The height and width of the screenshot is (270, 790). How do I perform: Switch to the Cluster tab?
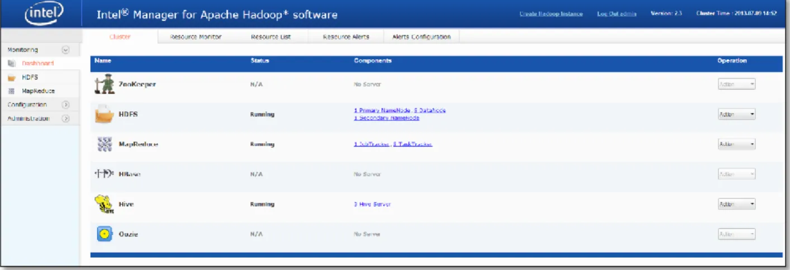pos(120,37)
